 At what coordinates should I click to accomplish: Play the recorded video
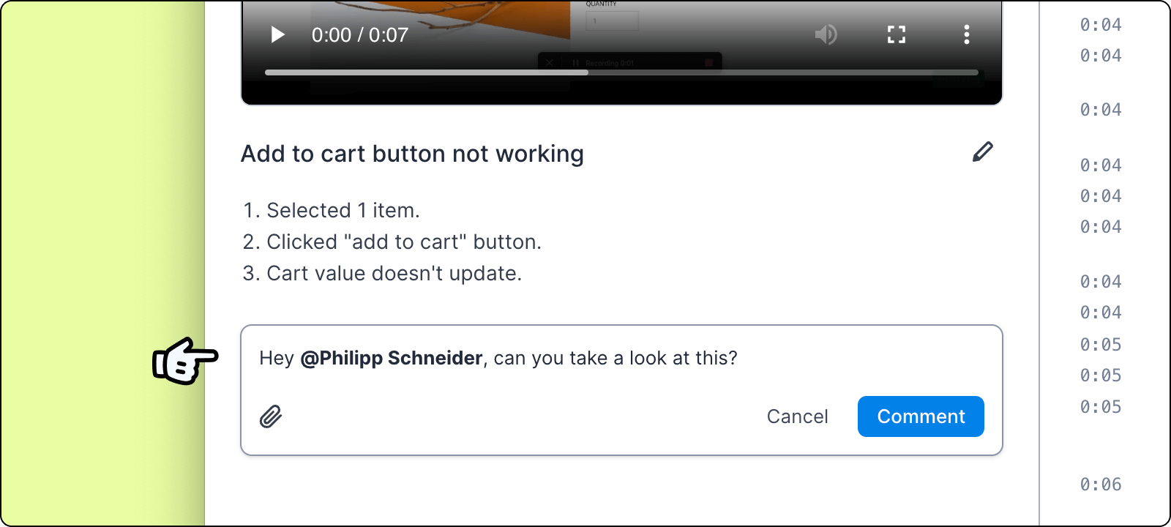point(277,34)
